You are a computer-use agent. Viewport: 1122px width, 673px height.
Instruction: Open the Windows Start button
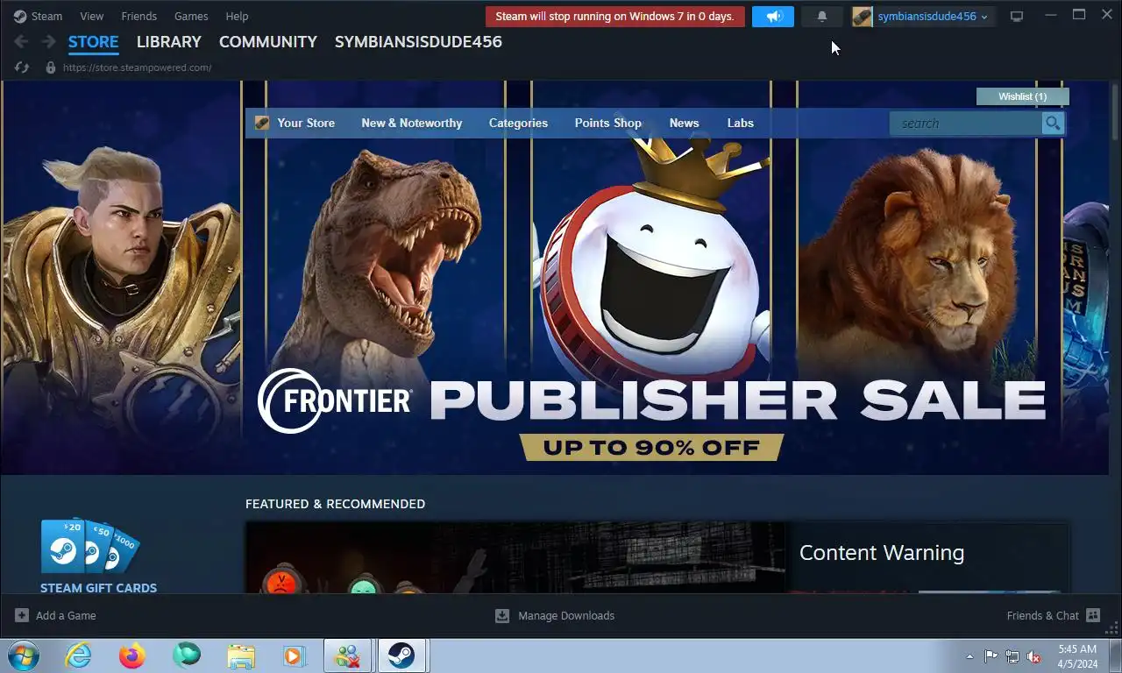pyautogui.click(x=23, y=655)
